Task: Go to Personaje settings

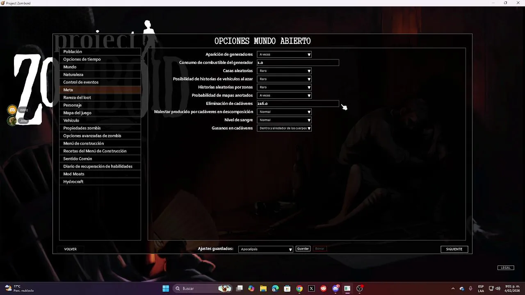Action: pyautogui.click(x=100, y=105)
